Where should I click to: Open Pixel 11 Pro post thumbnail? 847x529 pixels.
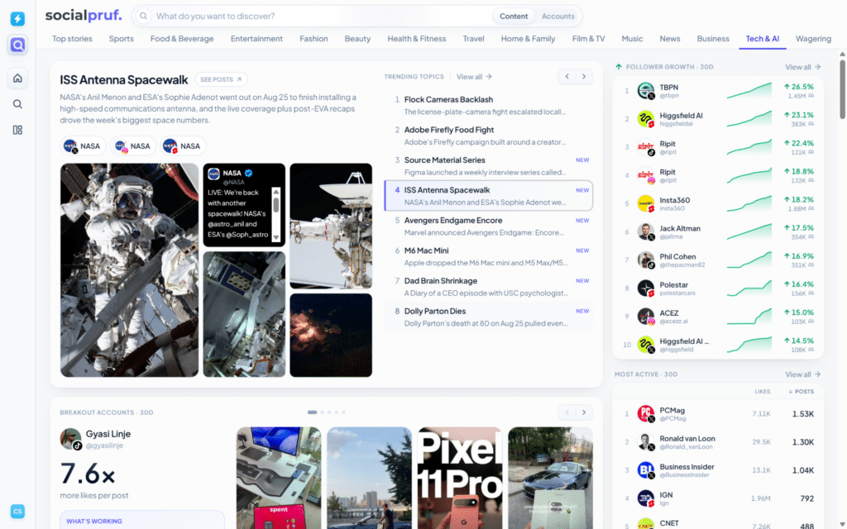coord(460,479)
